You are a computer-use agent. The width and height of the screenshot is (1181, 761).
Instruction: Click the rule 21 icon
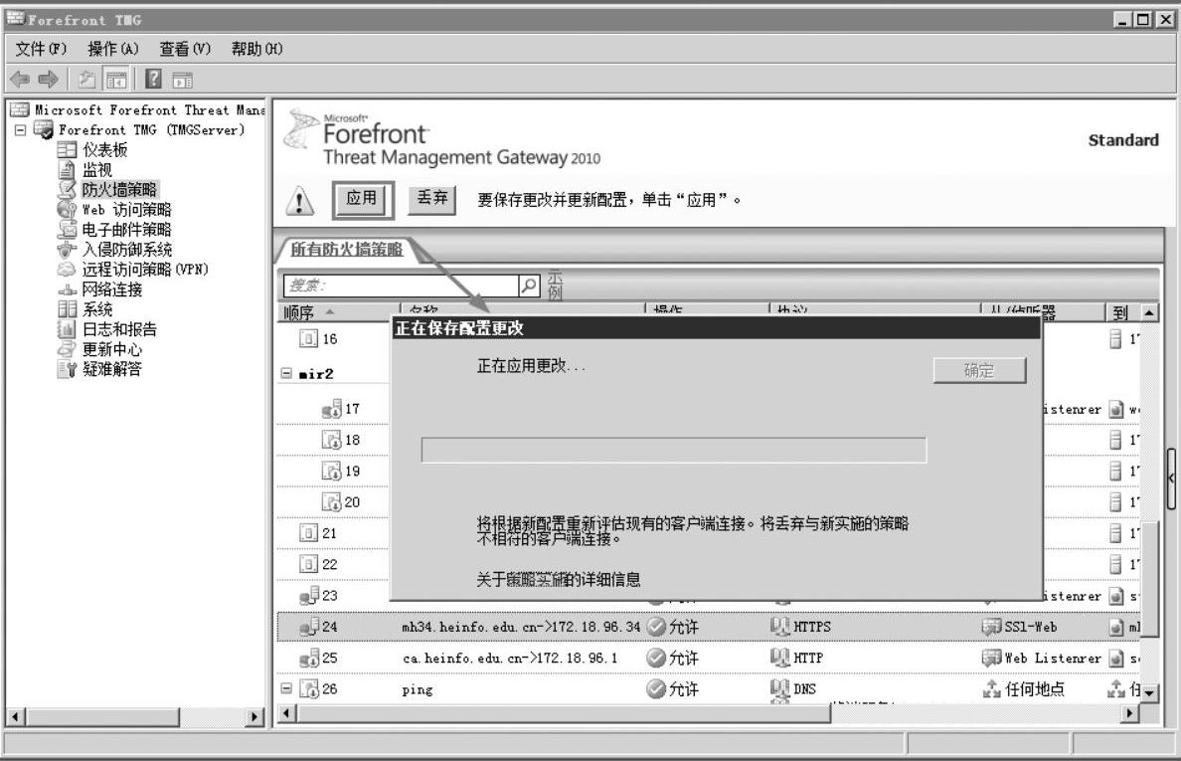coord(308,533)
